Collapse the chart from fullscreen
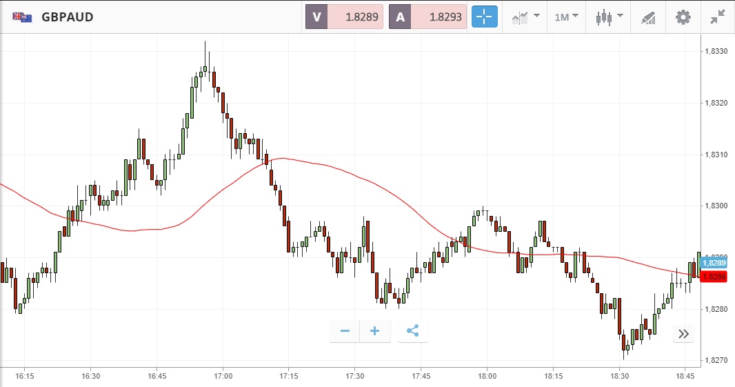 tap(718, 17)
